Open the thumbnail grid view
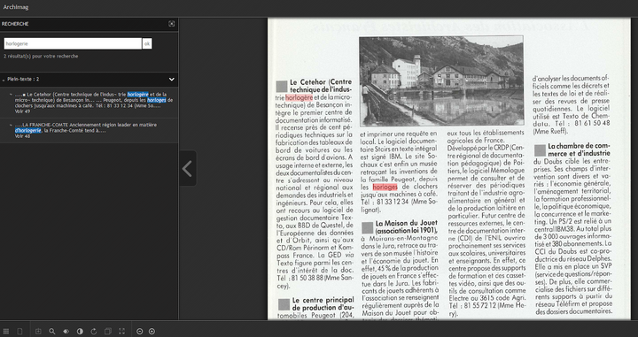Viewport: 638px width, 337px height. tap(6, 332)
